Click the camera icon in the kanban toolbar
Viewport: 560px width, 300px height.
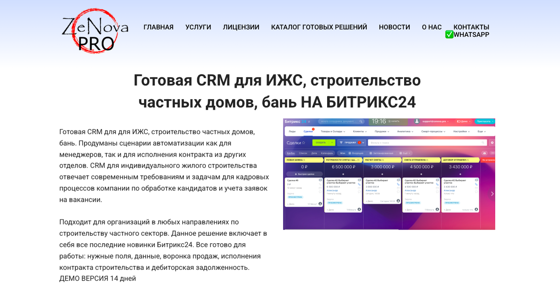pyautogui.click(x=483, y=153)
